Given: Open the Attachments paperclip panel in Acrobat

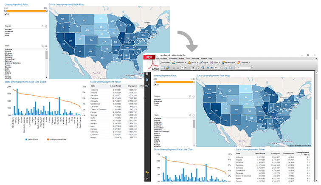Looking at the screenshot, I should 147,178.
